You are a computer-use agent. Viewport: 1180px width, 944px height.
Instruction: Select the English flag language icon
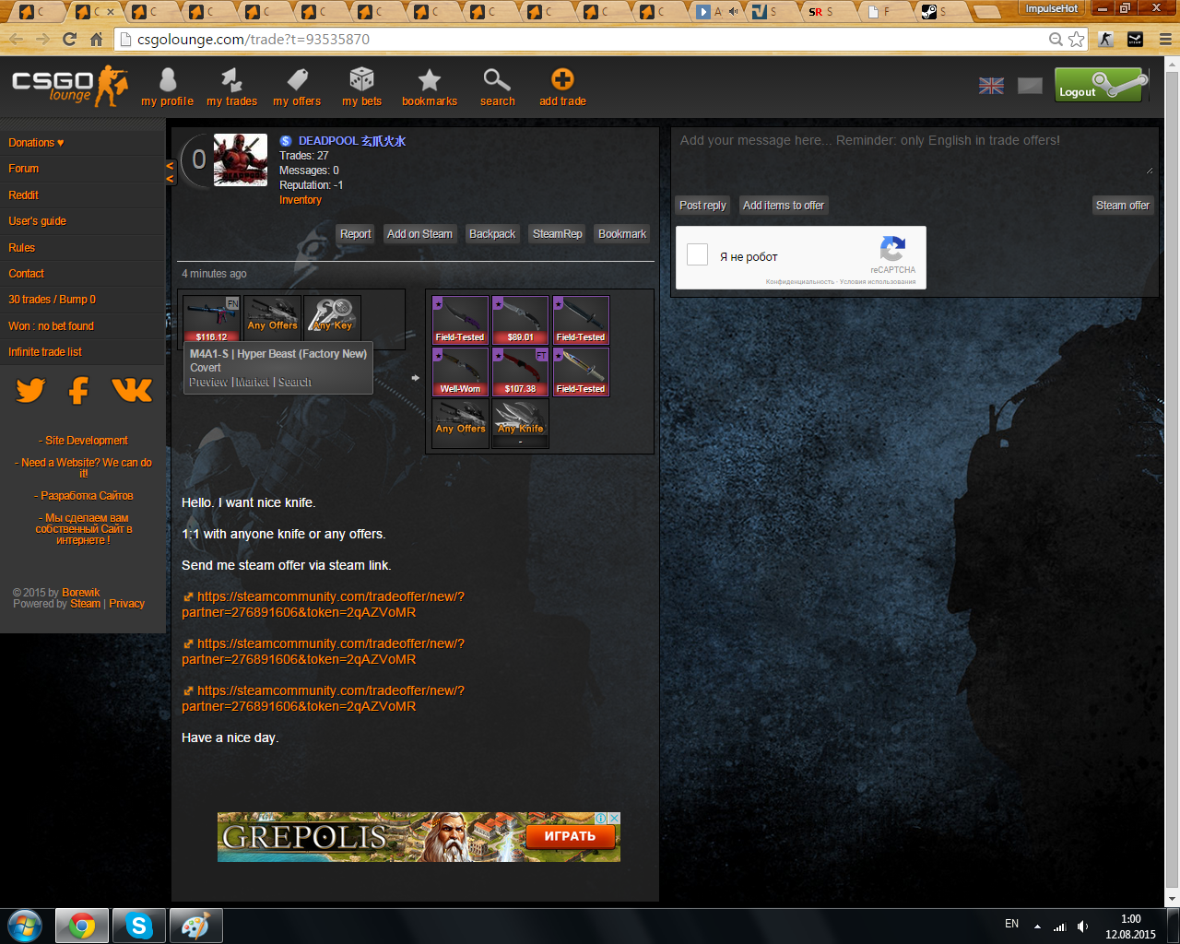pyautogui.click(x=991, y=86)
